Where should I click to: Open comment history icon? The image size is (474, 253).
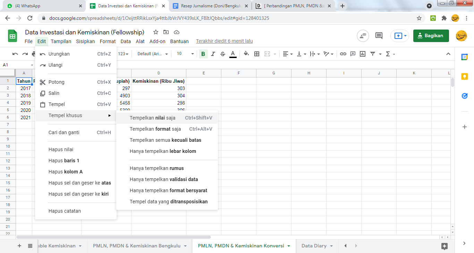click(379, 35)
